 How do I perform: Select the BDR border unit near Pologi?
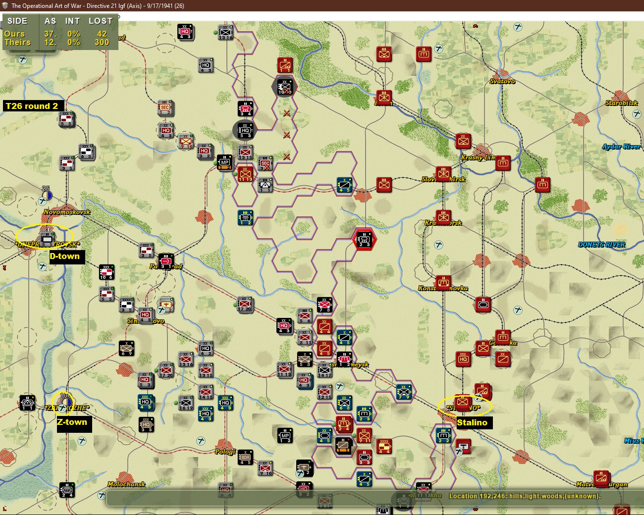[245, 457]
